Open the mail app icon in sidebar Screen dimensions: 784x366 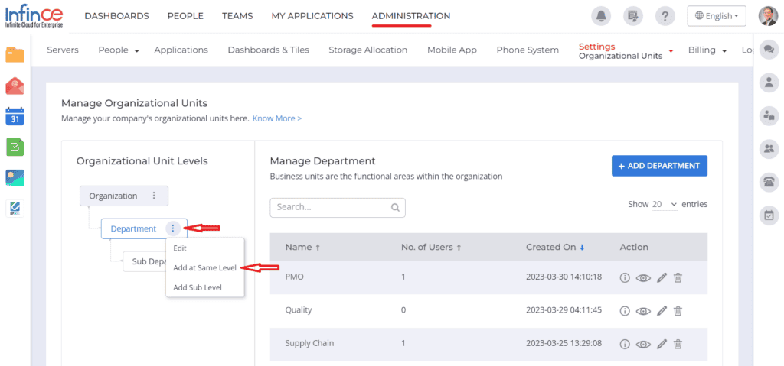(x=15, y=86)
